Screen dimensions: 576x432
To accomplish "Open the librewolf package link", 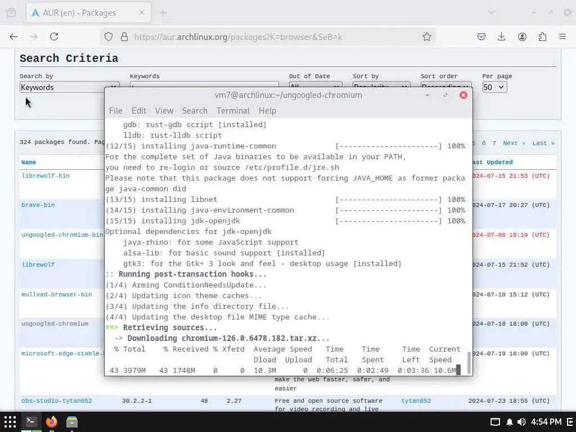I will click(38, 264).
